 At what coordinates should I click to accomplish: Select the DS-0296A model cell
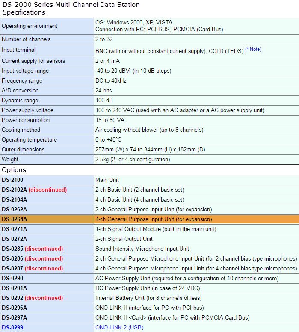[x=47, y=308]
